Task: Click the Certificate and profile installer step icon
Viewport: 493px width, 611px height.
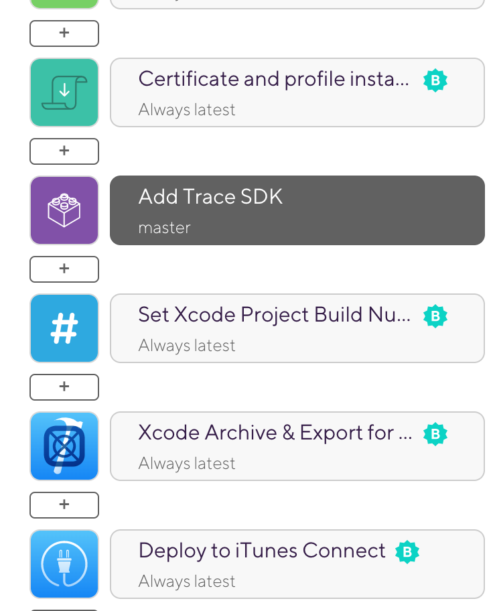Action: pos(64,92)
